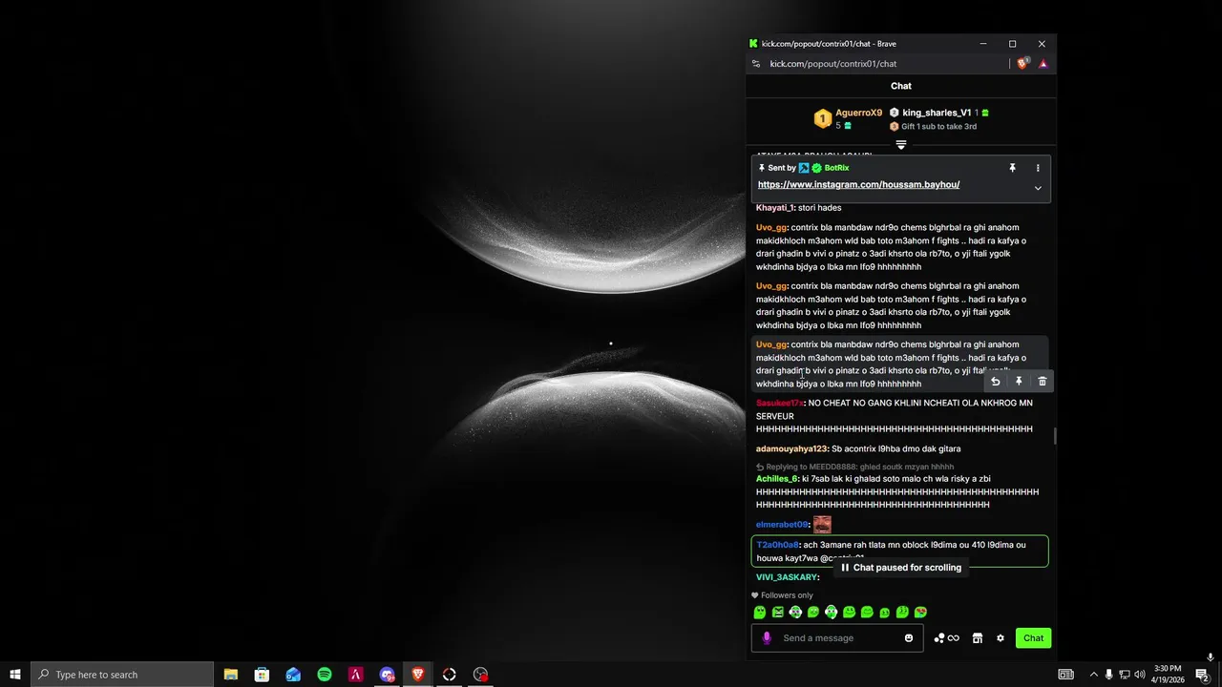
Task: Click the kick.com popout chat URL
Action: click(x=832, y=64)
